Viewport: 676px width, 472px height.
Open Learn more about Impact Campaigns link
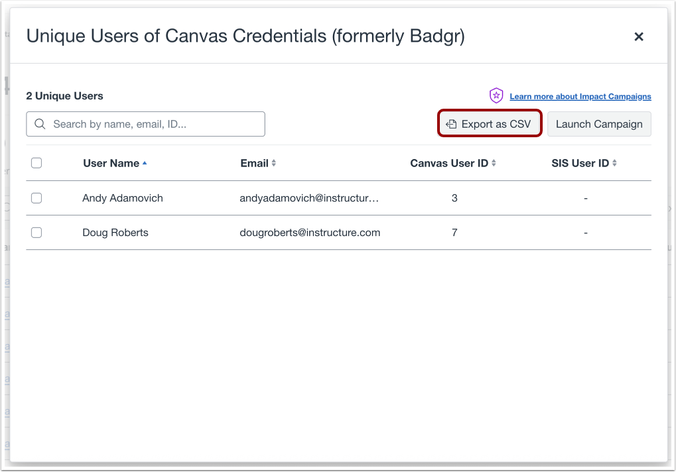click(580, 97)
